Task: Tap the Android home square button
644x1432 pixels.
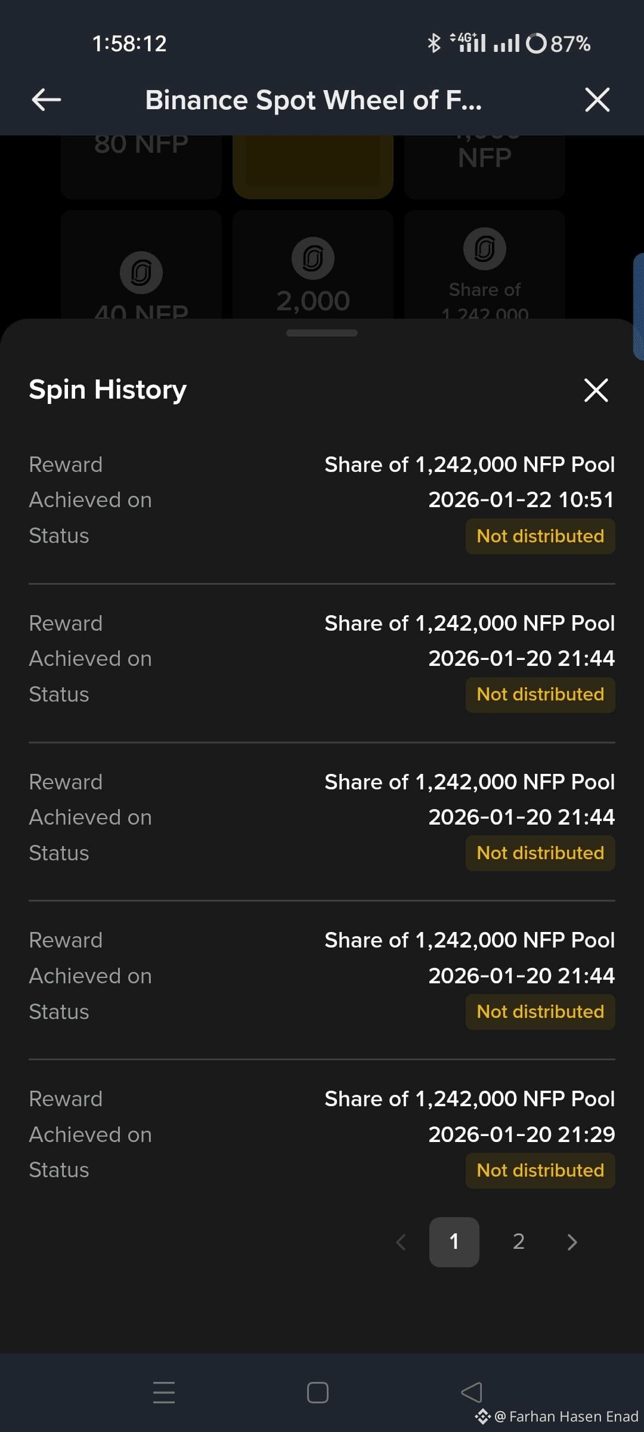Action: pyautogui.click(x=318, y=1393)
